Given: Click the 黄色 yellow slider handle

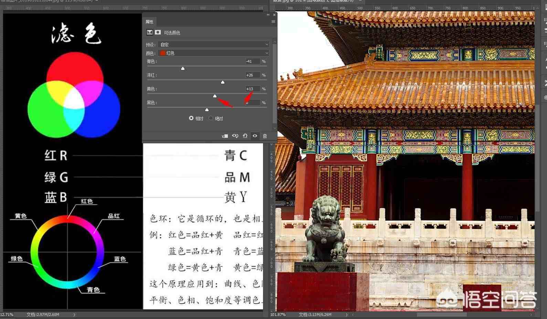Looking at the screenshot, I should (215, 96).
